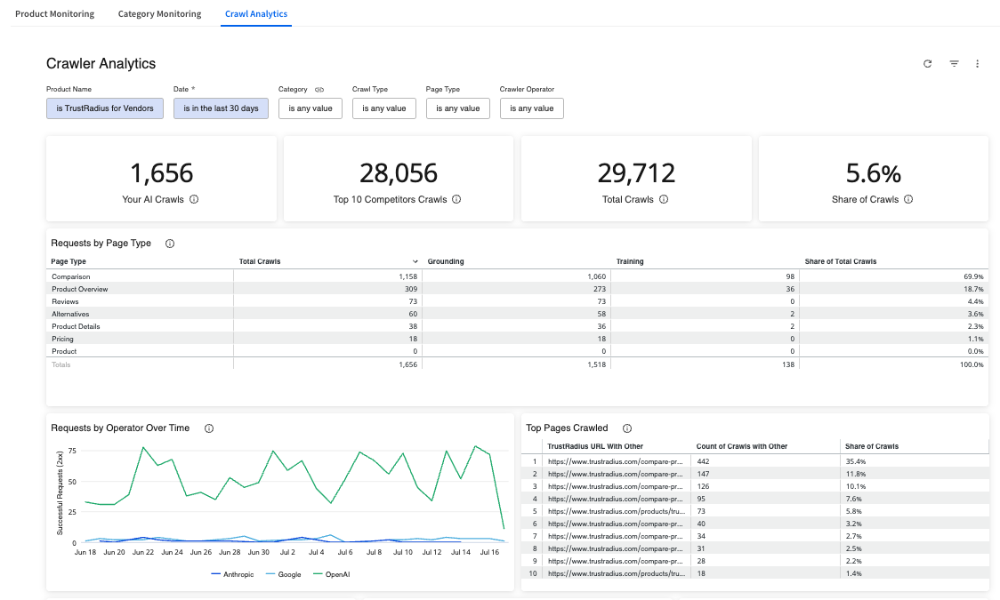Toggle the sort arrow on Total Crawls column
This screenshot has height=600, width=1000.
[x=415, y=262]
